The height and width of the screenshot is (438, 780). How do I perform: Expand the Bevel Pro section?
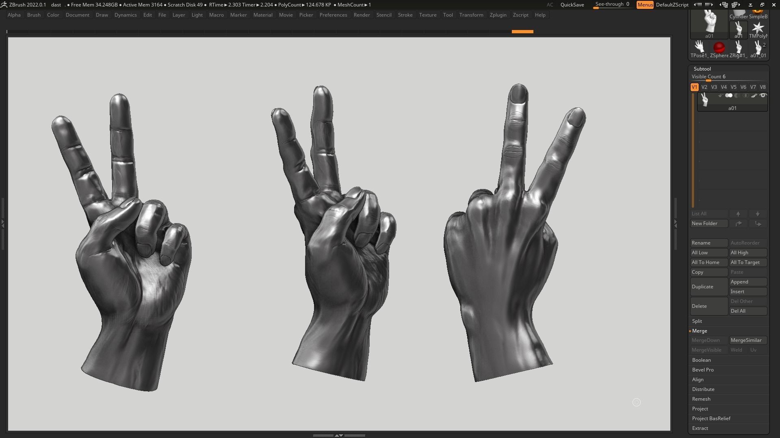(703, 370)
